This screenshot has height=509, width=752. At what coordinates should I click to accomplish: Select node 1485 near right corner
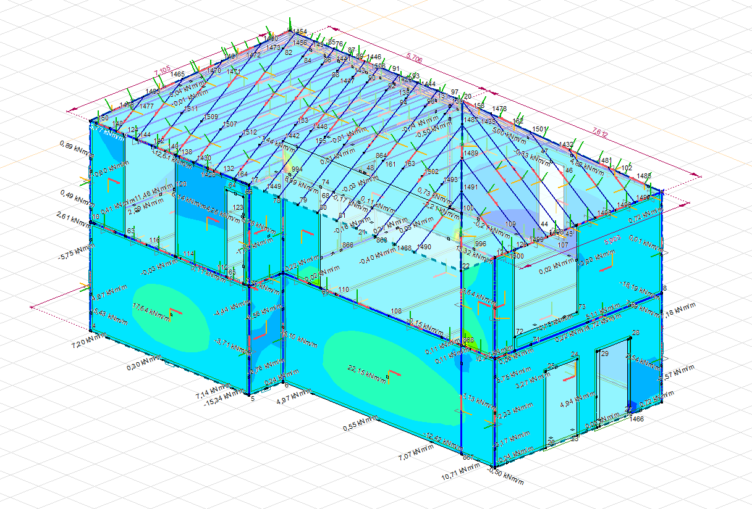[644, 176]
